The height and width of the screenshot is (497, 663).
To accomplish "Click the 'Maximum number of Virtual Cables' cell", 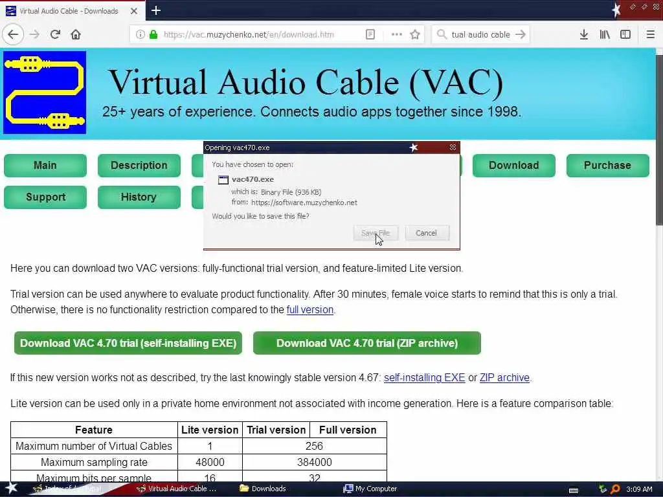I will [x=94, y=447].
